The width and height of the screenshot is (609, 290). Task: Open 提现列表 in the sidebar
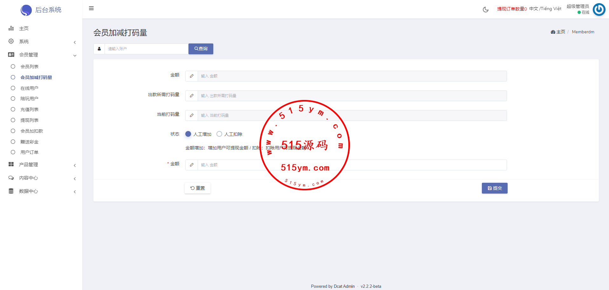coord(29,120)
